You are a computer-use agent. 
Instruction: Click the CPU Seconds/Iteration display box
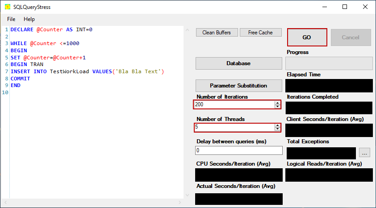[x=239, y=175]
